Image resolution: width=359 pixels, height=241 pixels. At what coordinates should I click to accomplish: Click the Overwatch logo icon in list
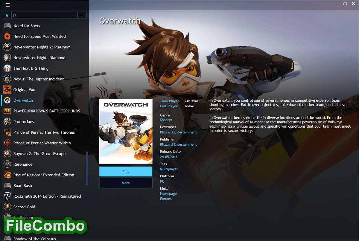pos(7,100)
